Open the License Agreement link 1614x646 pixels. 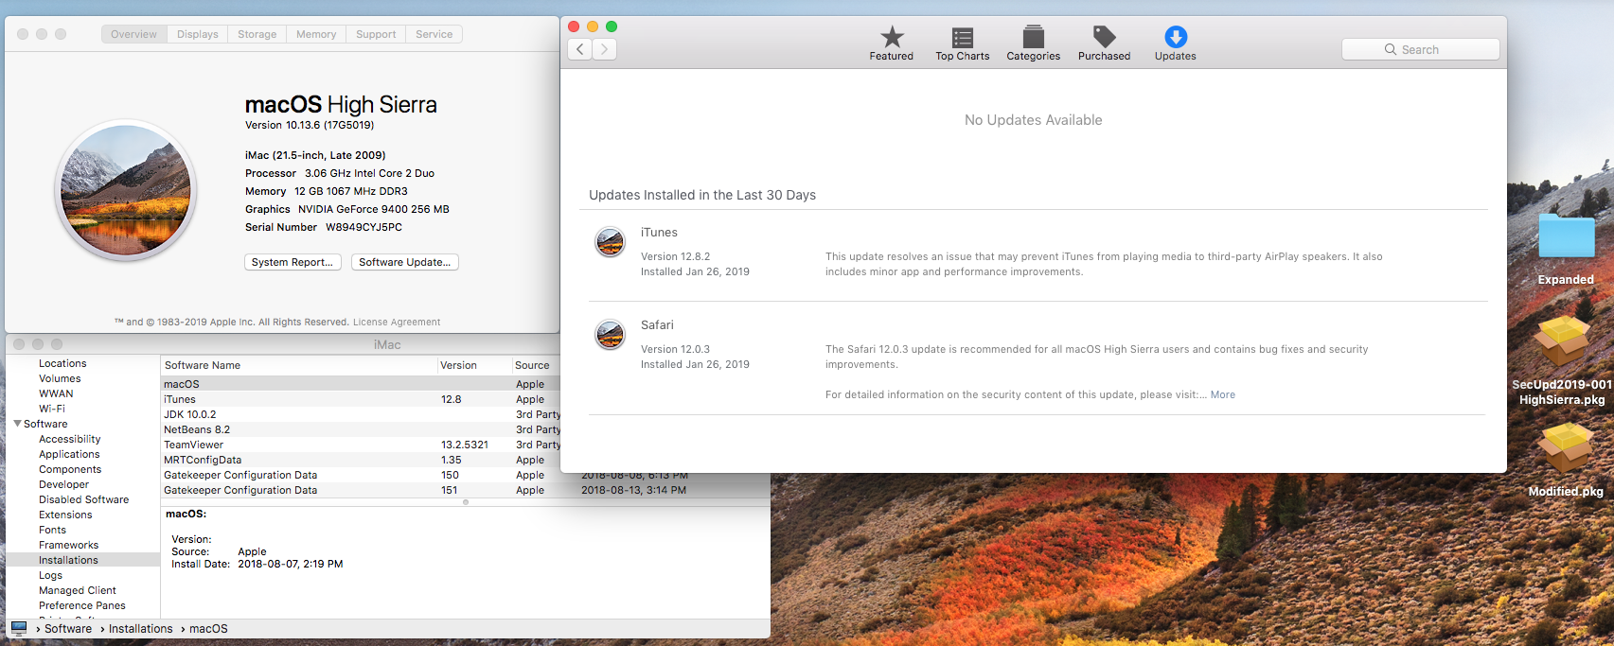[x=397, y=323]
